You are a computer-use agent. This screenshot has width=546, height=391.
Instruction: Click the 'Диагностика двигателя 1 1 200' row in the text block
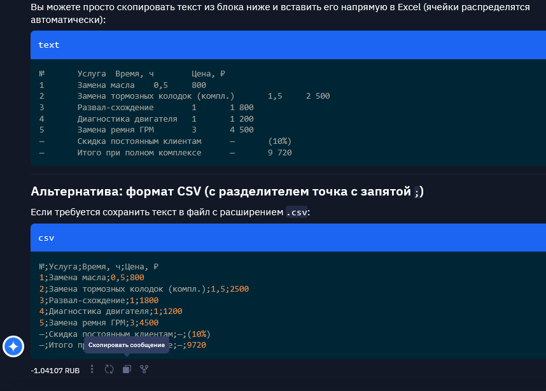[146, 119]
